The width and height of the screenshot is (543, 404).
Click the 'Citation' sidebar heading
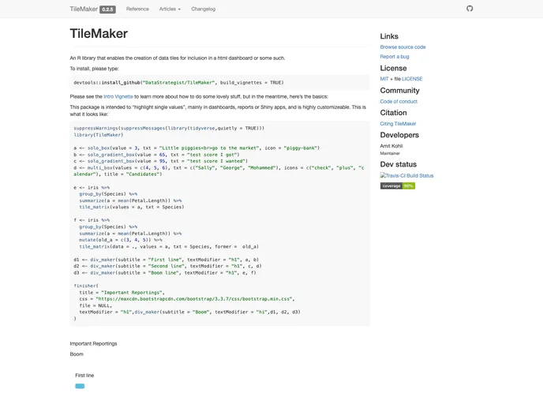click(x=393, y=113)
